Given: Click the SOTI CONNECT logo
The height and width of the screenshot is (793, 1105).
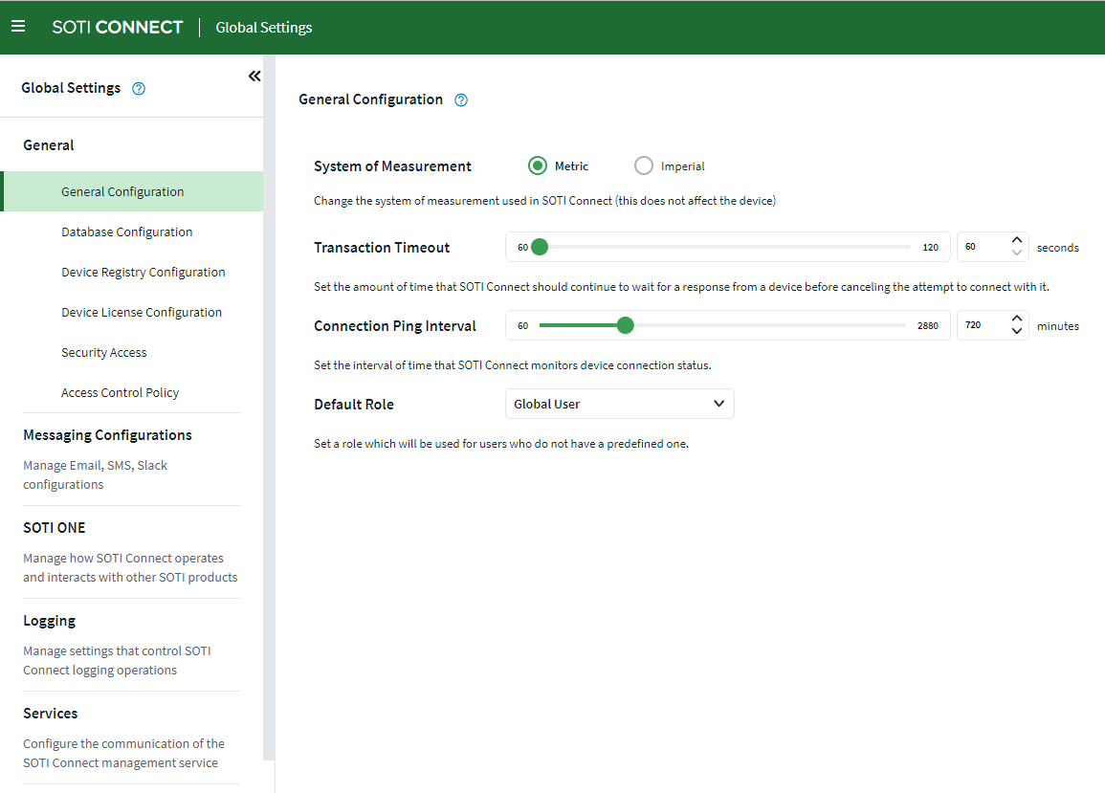Looking at the screenshot, I should coord(117,28).
